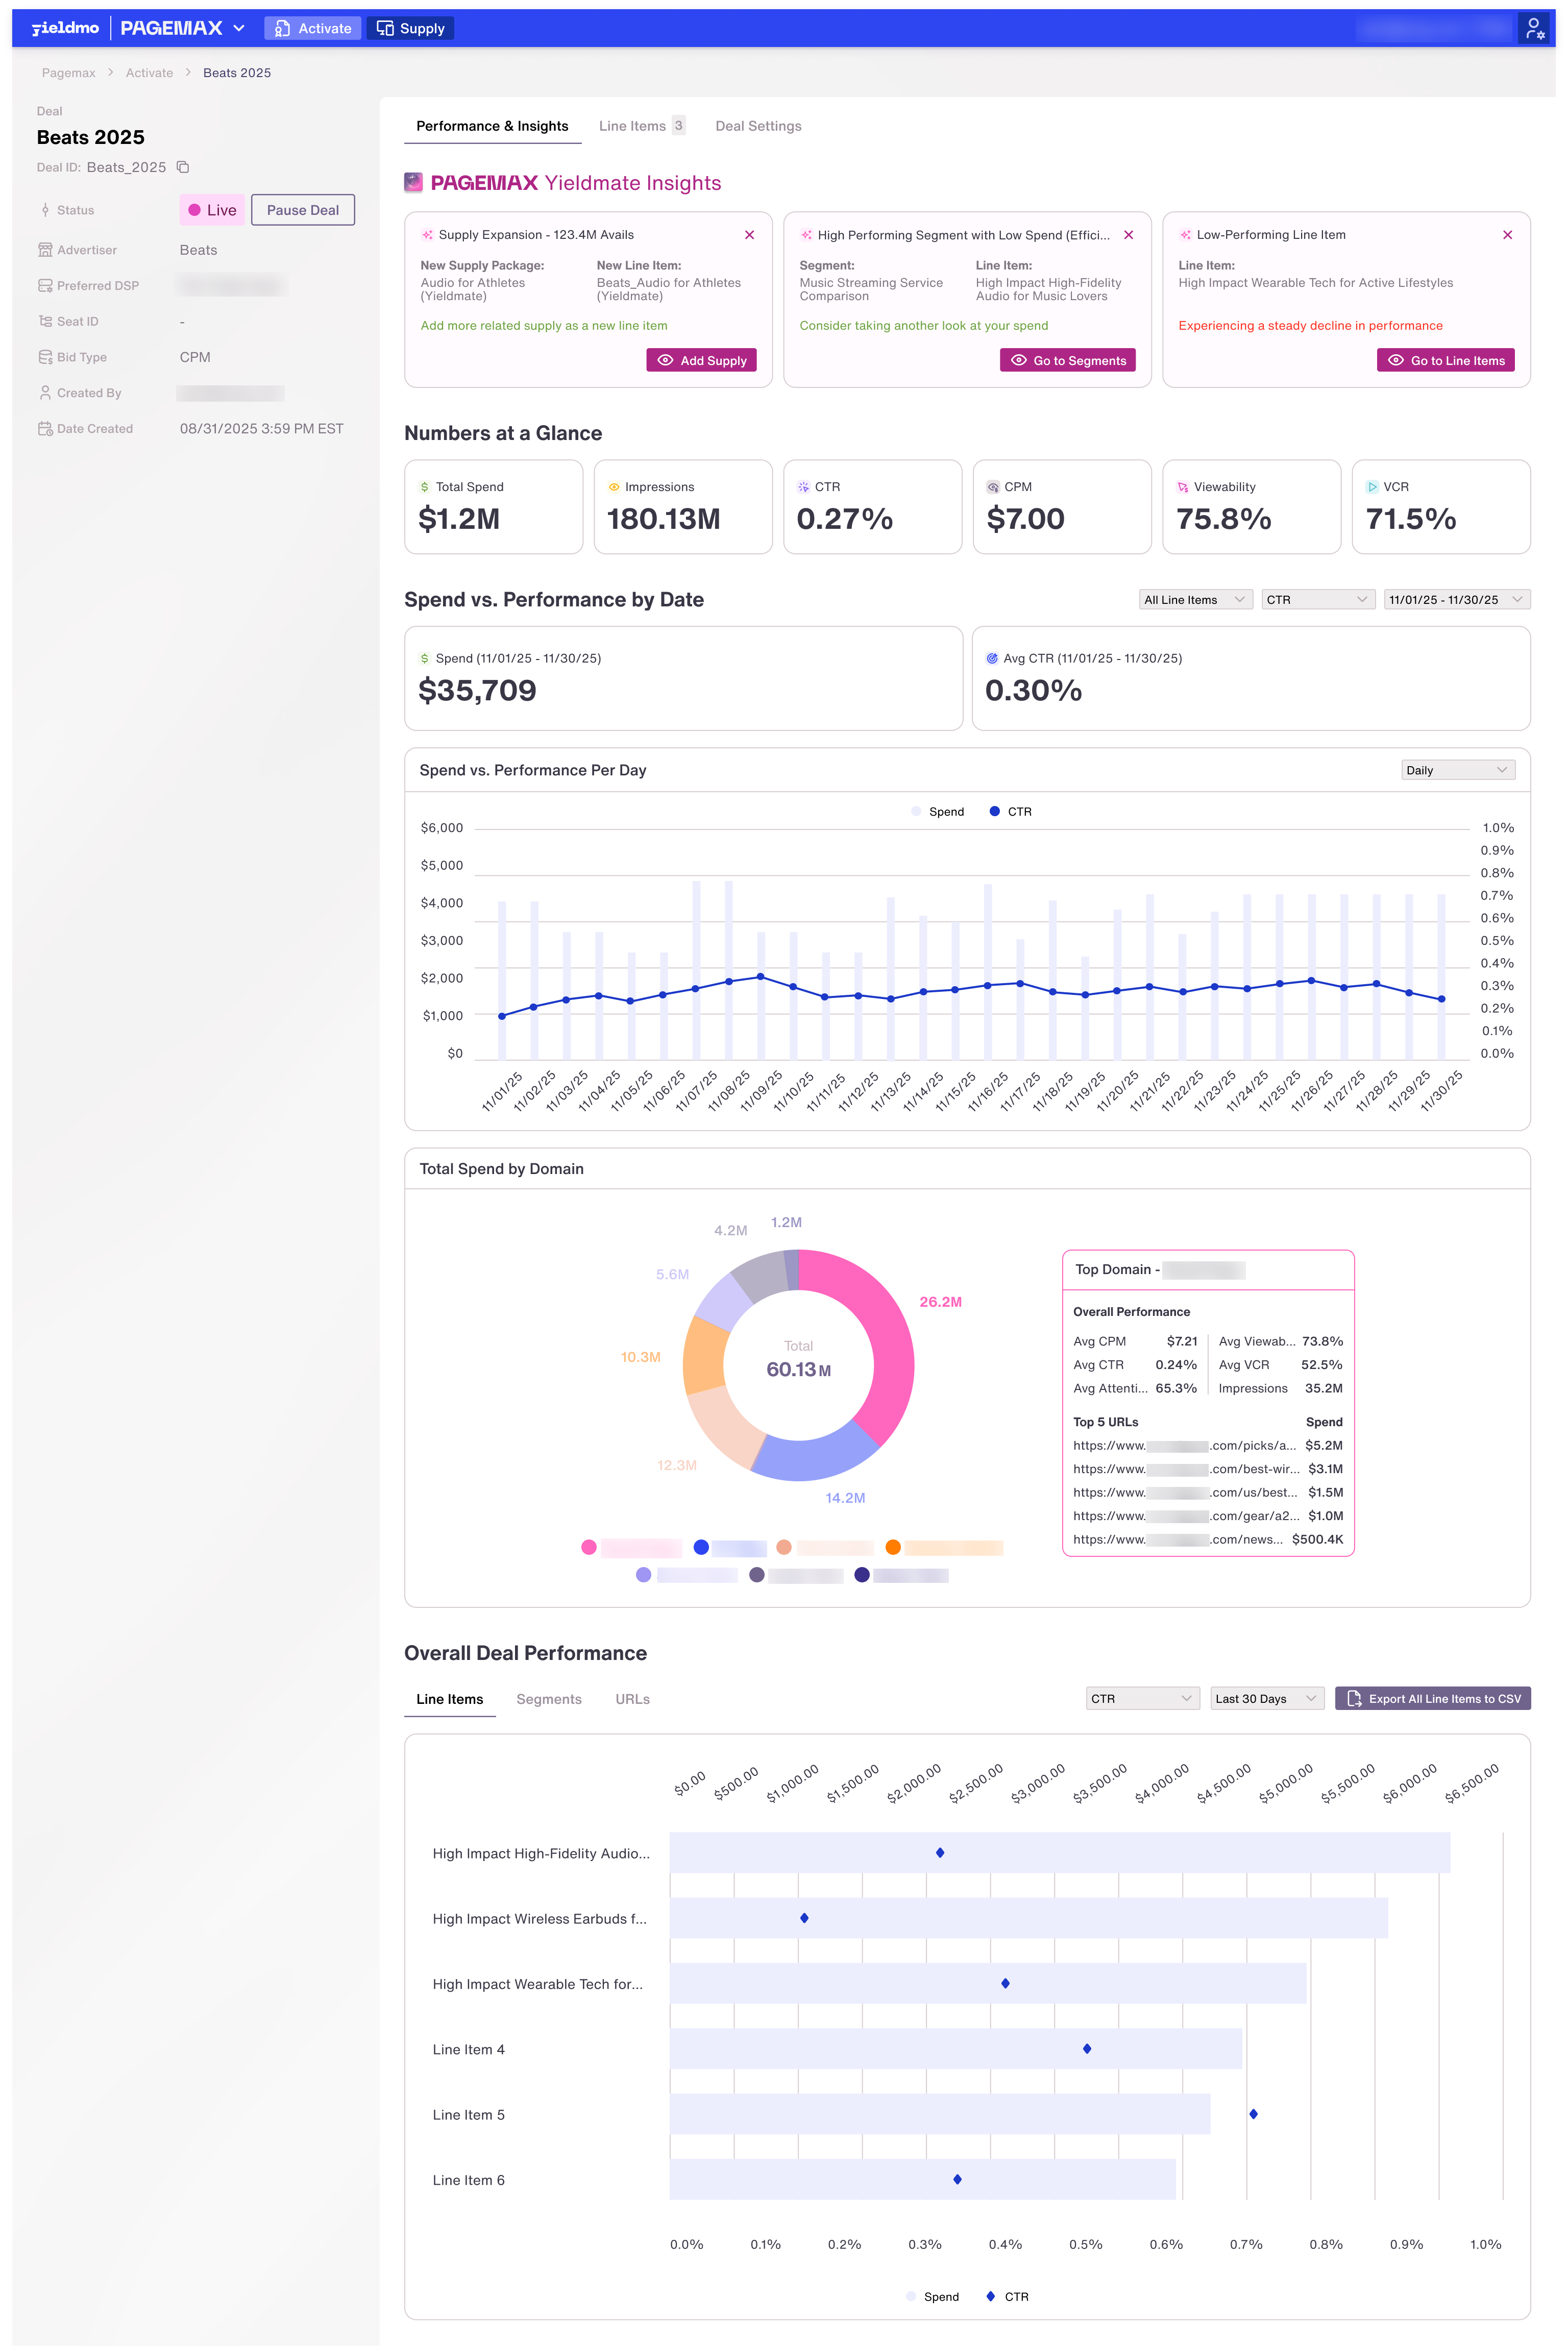
Task: Copy the Deal ID Beats_2025
Action: click(x=183, y=167)
